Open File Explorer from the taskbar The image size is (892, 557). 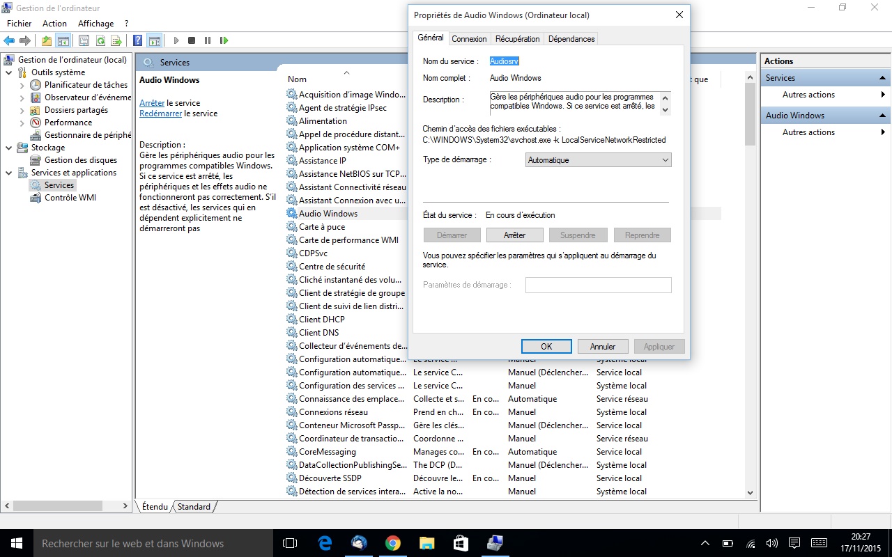coord(426,543)
